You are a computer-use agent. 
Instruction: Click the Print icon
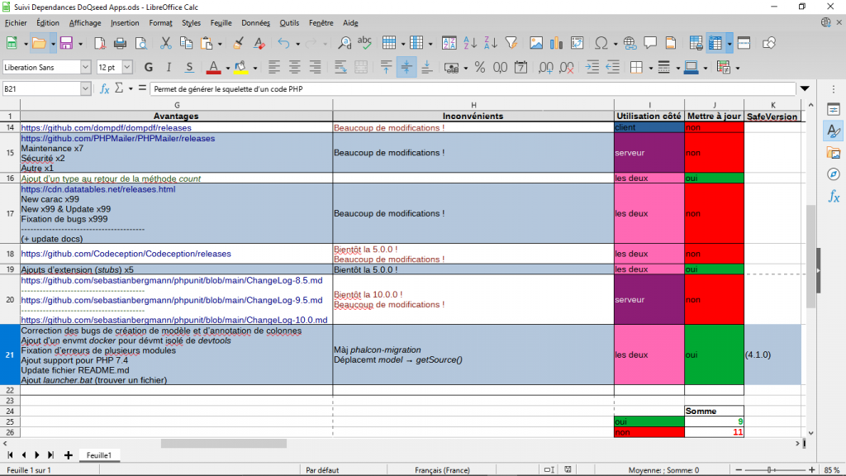point(120,43)
